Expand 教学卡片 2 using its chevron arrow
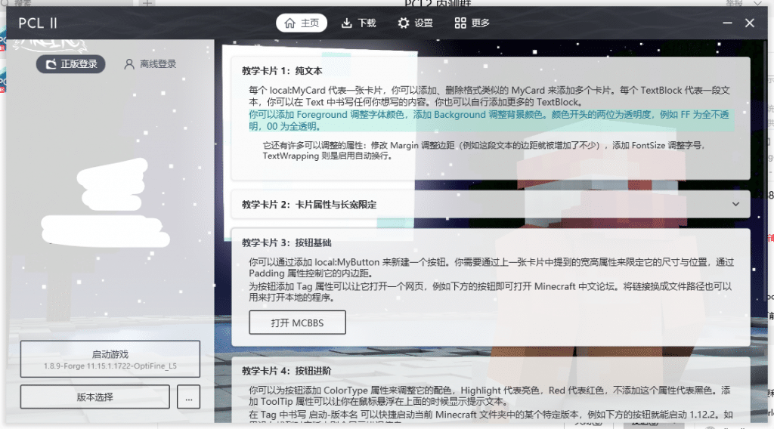Image resolution: width=774 pixels, height=429 pixels. [x=735, y=204]
